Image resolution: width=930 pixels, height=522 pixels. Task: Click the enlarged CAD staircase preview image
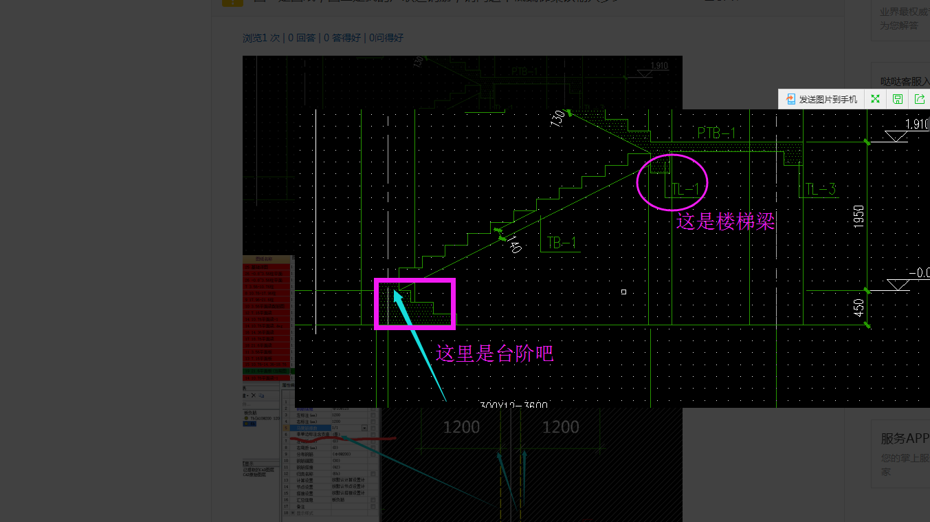pyautogui.click(x=612, y=259)
